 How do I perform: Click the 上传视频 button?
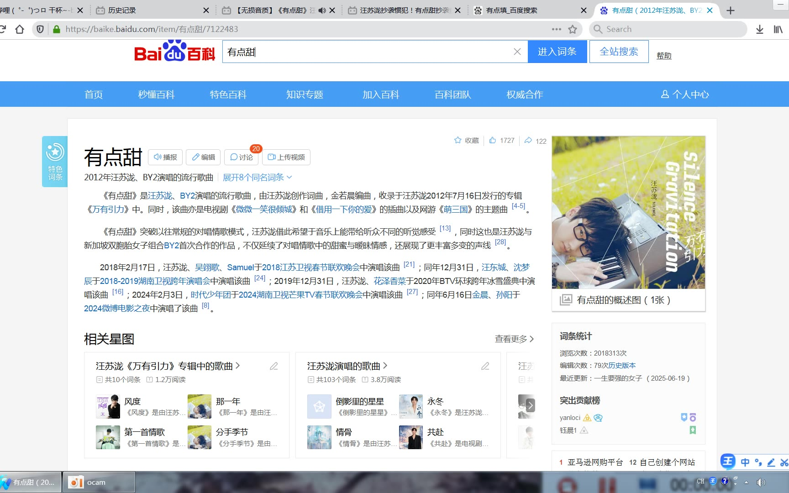pyautogui.click(x=286, y=157)
